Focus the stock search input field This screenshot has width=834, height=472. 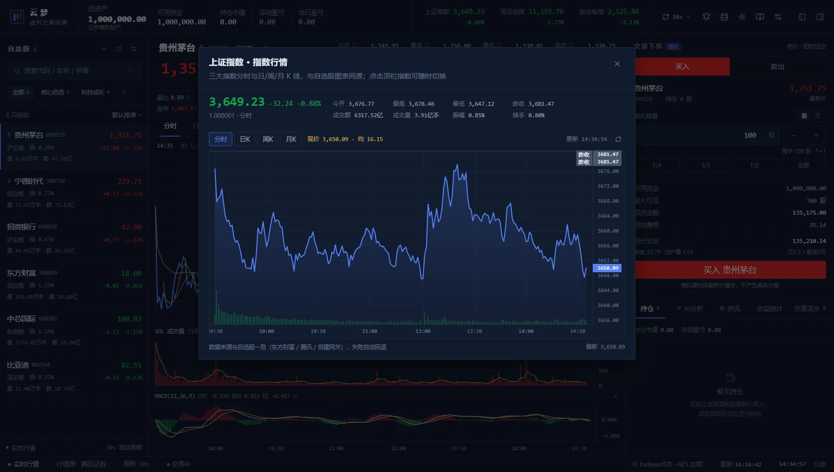(x=74, y=71)
